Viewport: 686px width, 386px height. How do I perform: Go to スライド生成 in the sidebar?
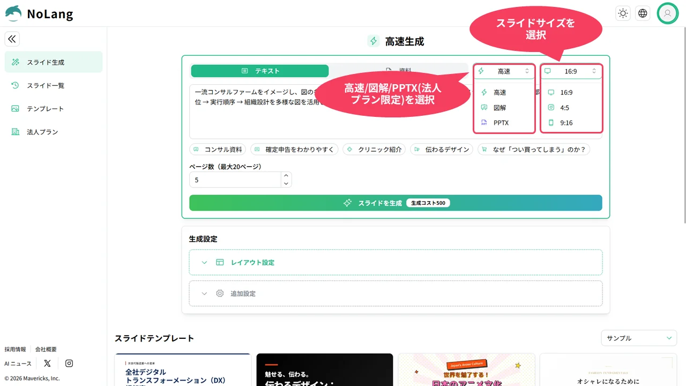[54, 62]
